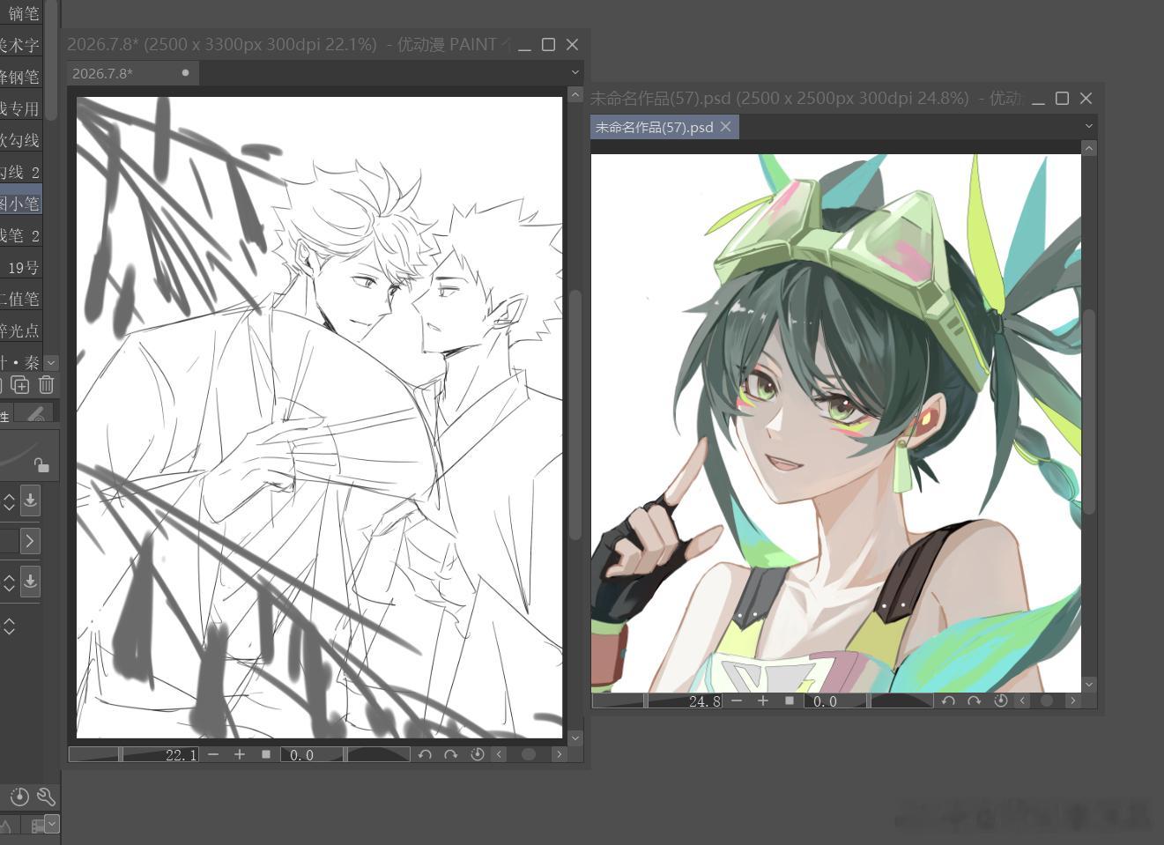This screenshot has width=1164, height=845.
Task: Close the 未命名作品(57).psd document tab
Action: [725, 127]
